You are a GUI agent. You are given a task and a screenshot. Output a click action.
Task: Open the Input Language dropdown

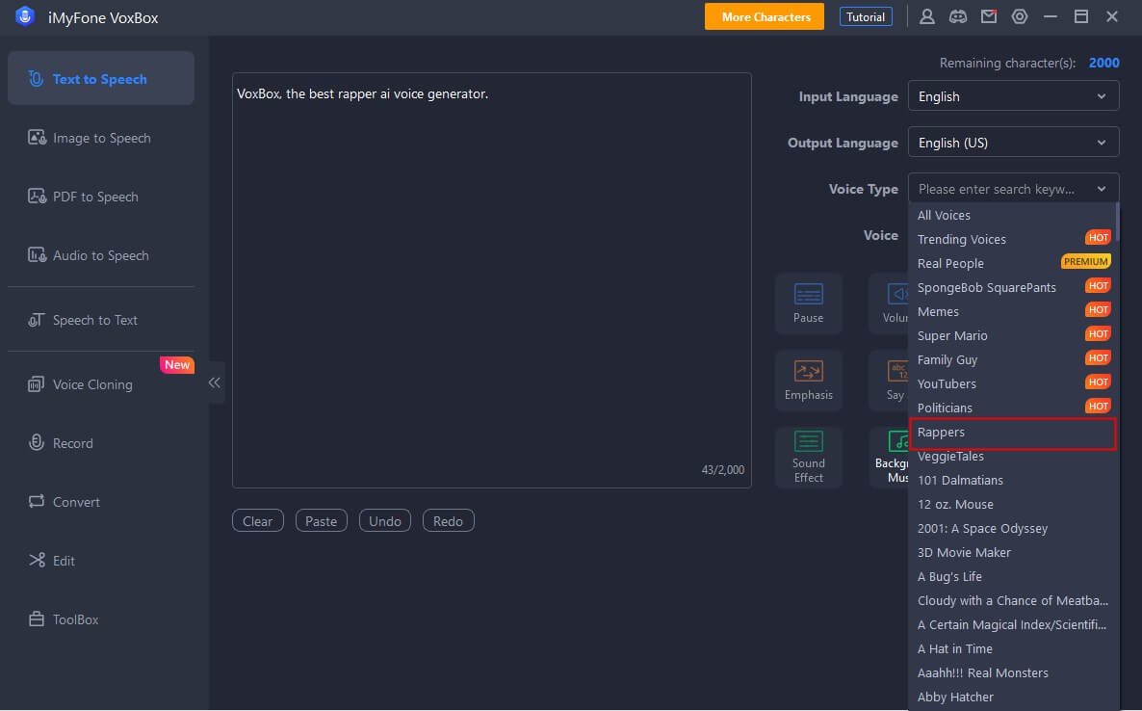point(1013,96)
